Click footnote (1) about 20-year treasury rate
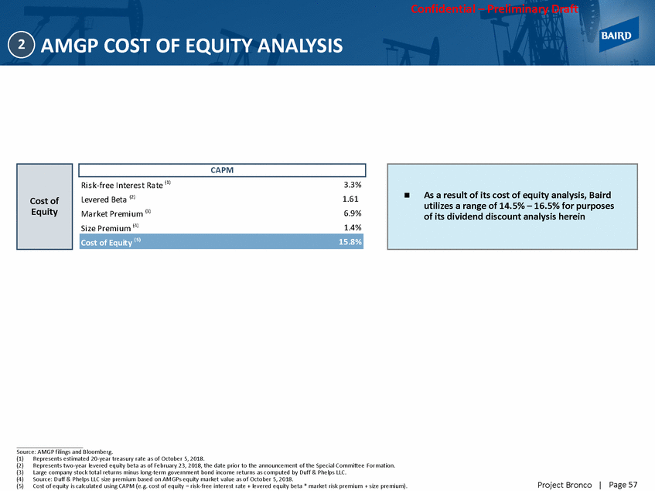 click(x=111, y=459)
